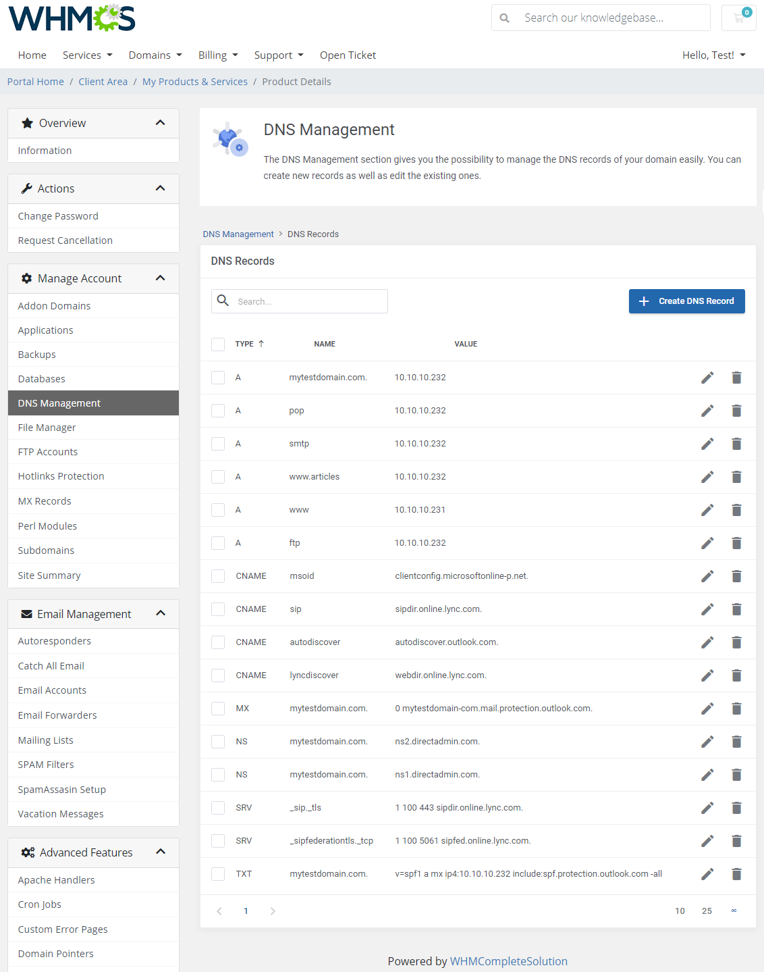
Task: Click the pencil icon for the TXT record
Action: tap(707, 873)
